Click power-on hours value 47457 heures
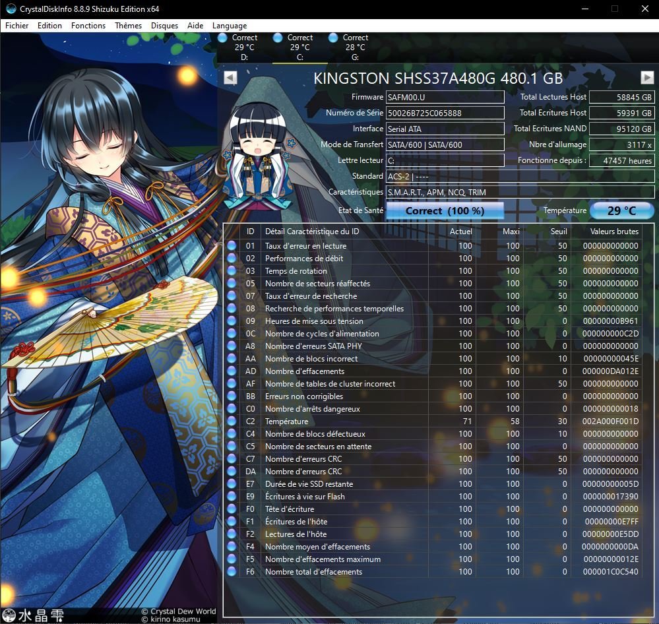This screenshot has width=659, height=624. coord(622,160)
